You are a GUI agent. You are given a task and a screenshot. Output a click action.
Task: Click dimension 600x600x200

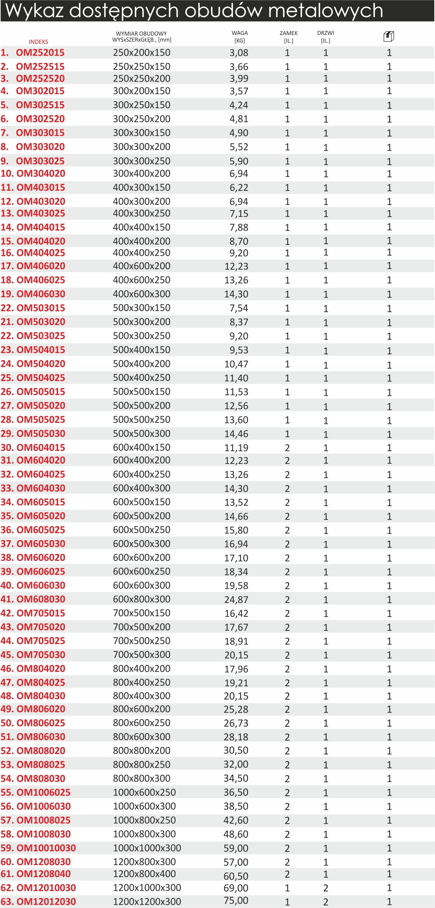coord(141,558)
